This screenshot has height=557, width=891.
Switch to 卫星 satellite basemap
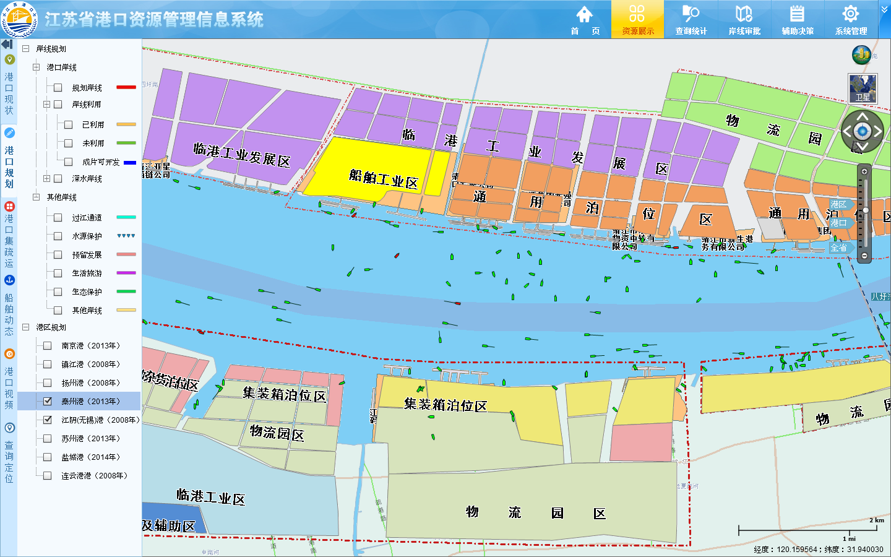tap(863, 88)
